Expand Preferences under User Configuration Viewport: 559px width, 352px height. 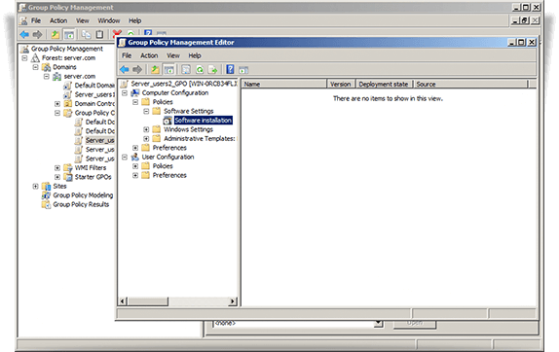pos(135,175)
